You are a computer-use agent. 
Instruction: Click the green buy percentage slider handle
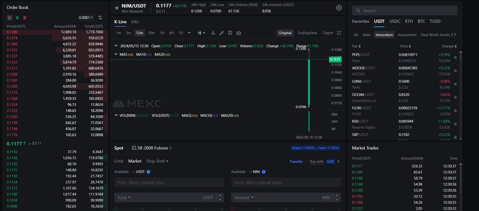point(116,209)
